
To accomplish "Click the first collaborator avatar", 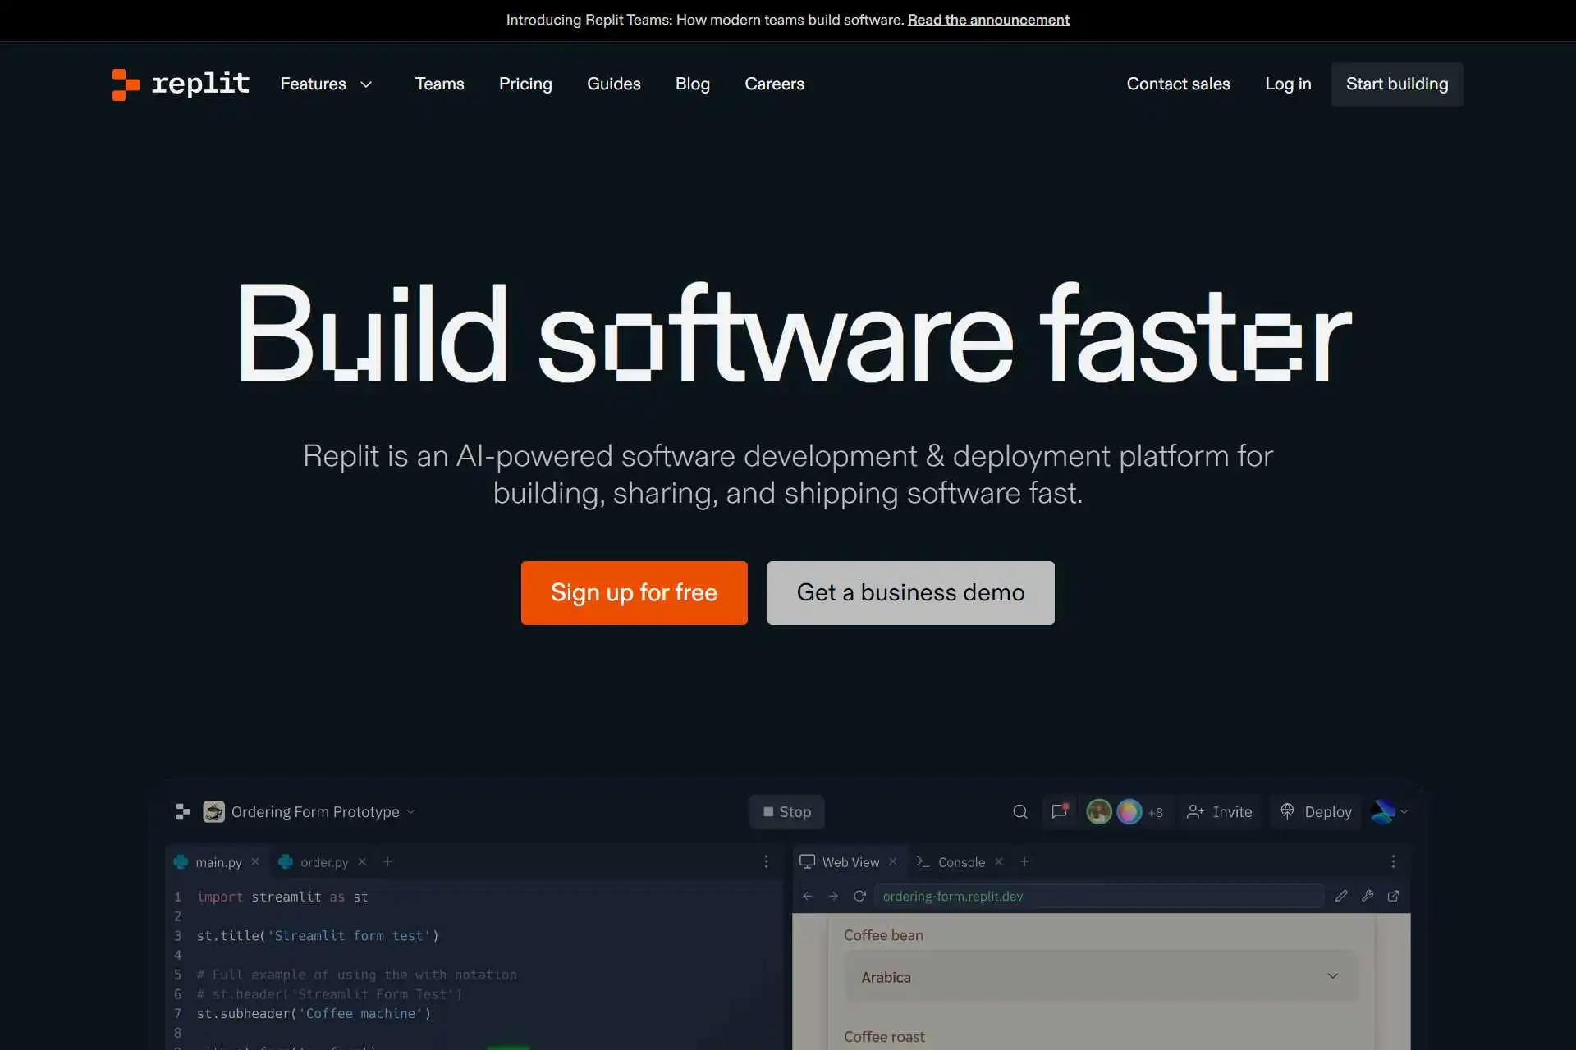I will click(x=1098, y=811).
